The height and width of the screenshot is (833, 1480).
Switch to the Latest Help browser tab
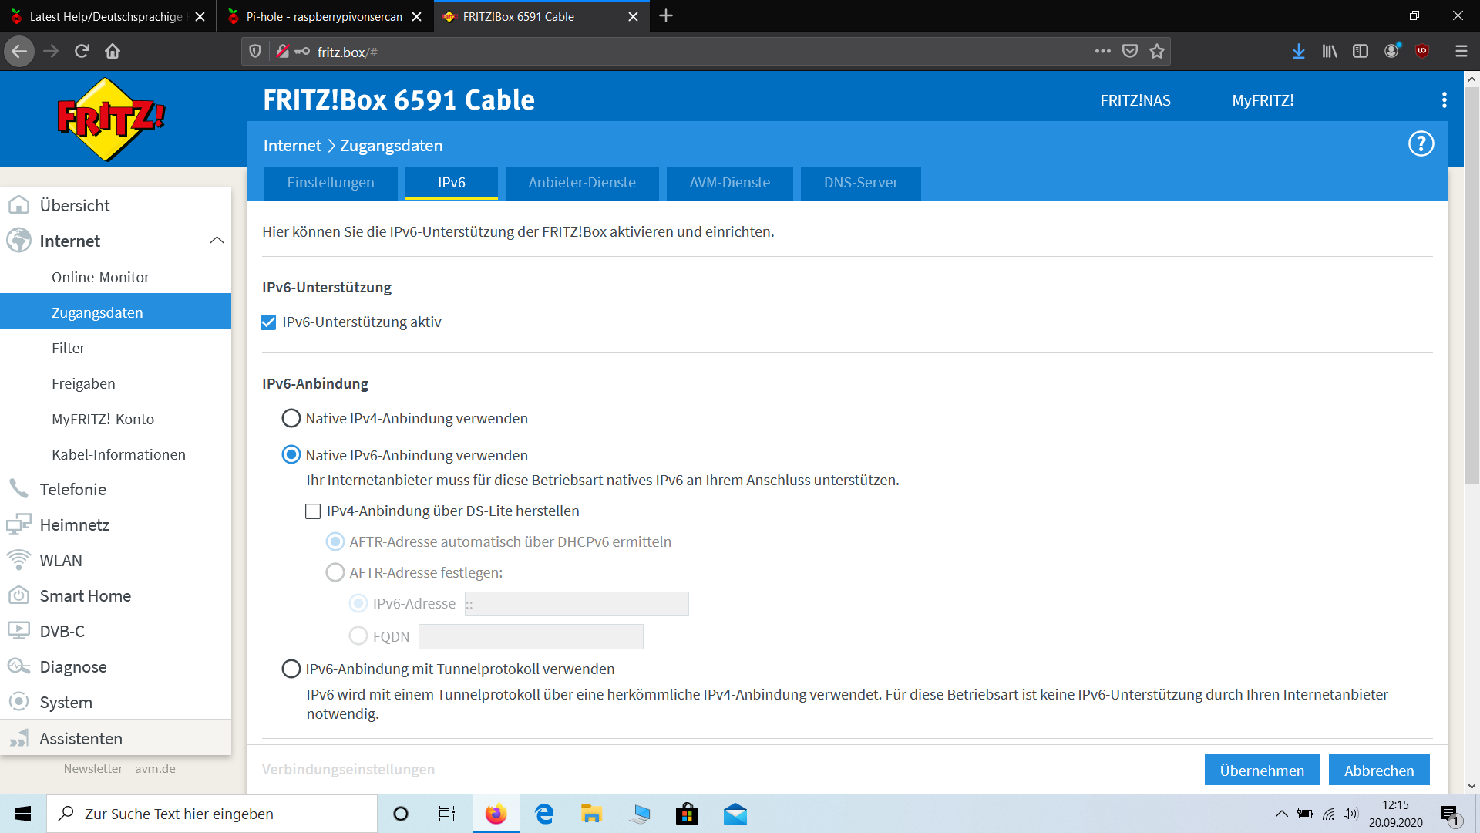pyautogui.click(x=106, y=16)
